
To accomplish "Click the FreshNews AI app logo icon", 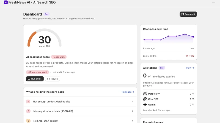I will (6, 2).
